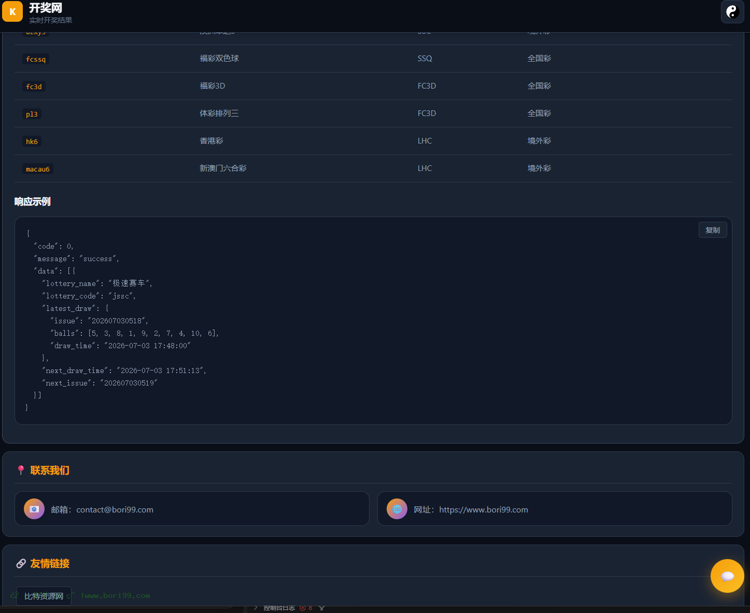The width and height of the screenshot is (750, 613).
Task: Copy the response example code
Action: click(x=713, y=230)
